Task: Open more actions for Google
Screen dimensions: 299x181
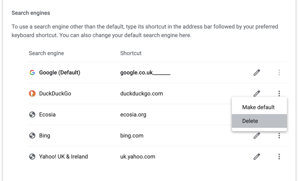Action: 279,72
